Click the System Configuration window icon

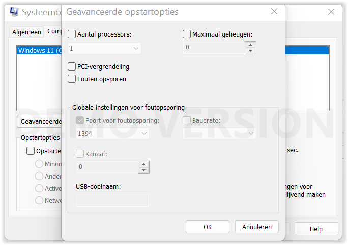coord(15,11)
